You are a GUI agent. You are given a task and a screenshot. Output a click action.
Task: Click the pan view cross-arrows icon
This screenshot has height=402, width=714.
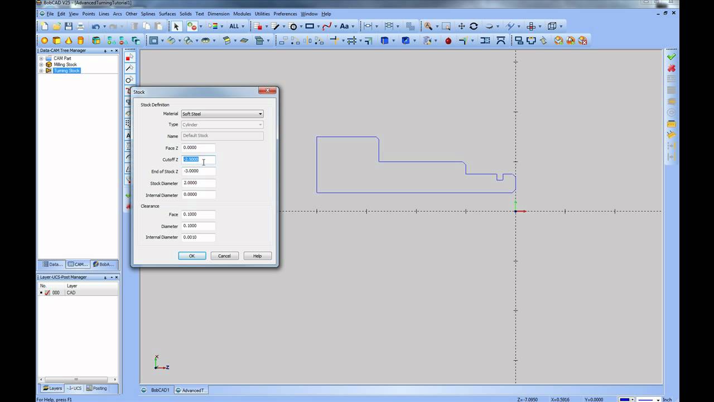pyautogui.click(x=461, y=26)
